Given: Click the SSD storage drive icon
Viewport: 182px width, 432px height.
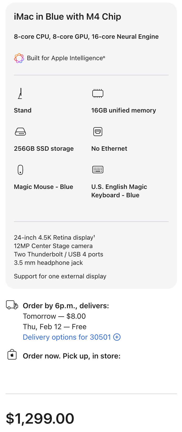Looking at the screenshot, I should click(20, 132).
